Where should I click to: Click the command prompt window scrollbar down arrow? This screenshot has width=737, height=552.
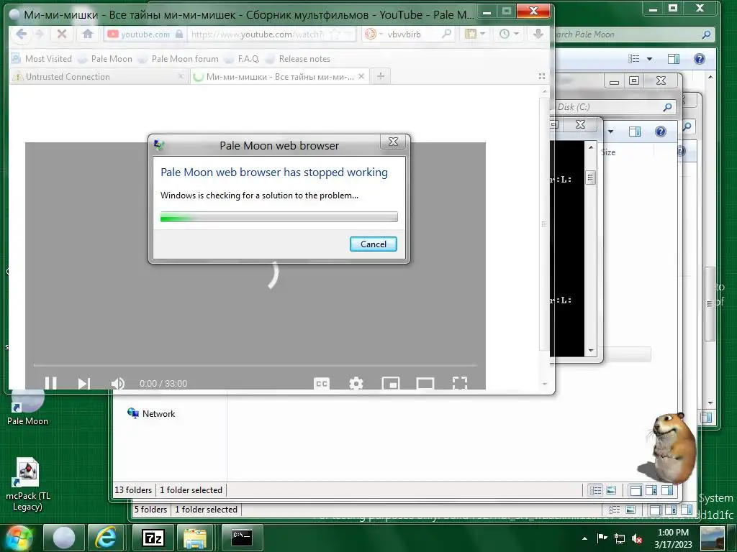(x=591, y=351)
